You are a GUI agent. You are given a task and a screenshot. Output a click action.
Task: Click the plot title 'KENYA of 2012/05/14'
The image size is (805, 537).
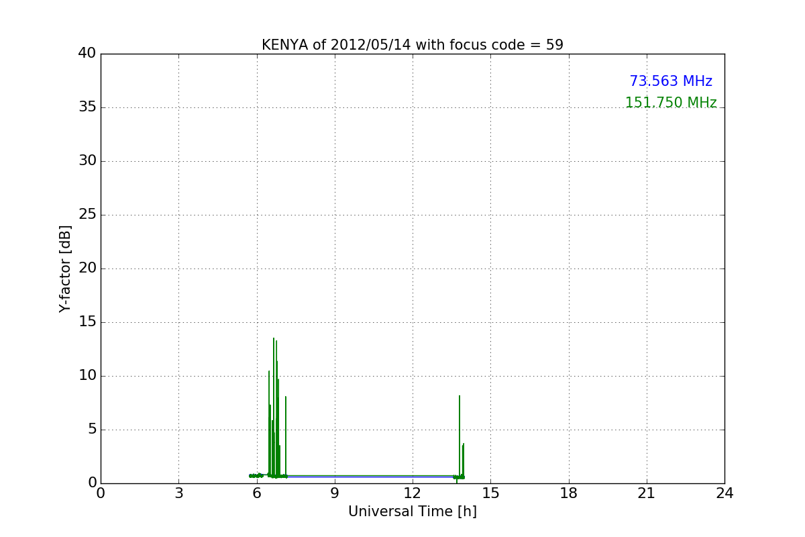click(335, 45)
